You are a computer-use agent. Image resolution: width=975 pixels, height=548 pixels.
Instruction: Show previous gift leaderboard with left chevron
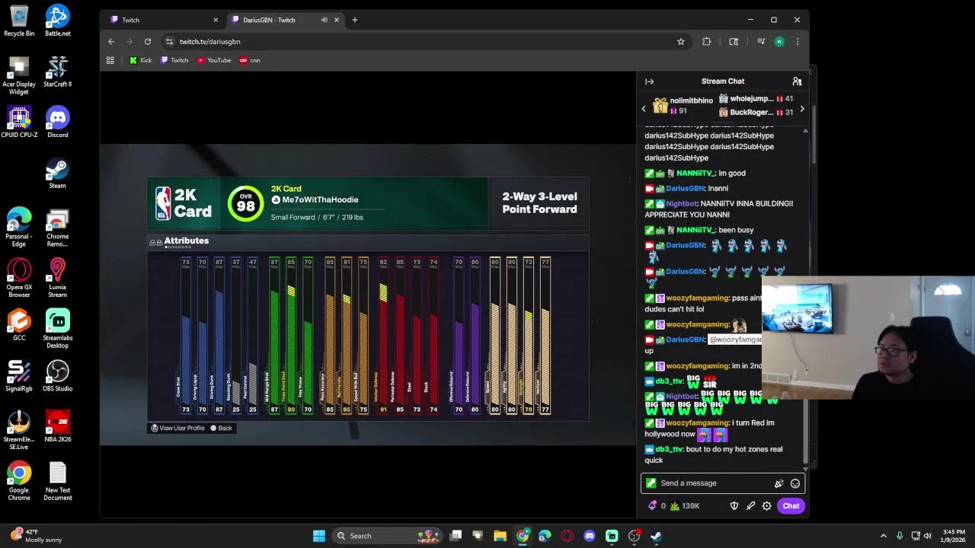[x=644, y=109]
